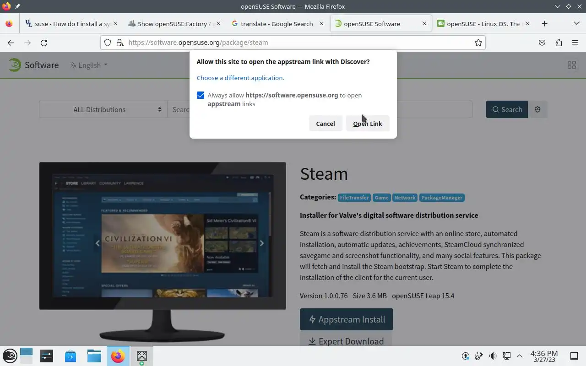Select the Firefox taskbar icon
Viewport: 586px width, 366px height.
click(118, 356)
